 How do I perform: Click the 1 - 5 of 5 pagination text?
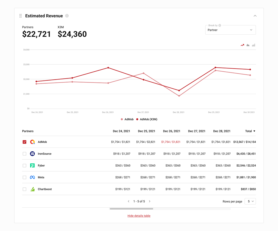(139, 201)
